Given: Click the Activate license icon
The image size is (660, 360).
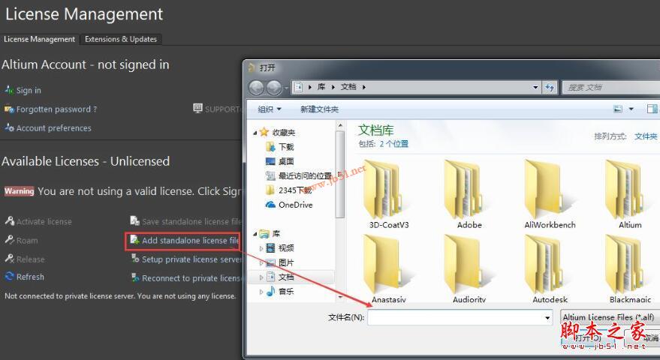Looking at the screenshot, I should [x=10, y=220].
